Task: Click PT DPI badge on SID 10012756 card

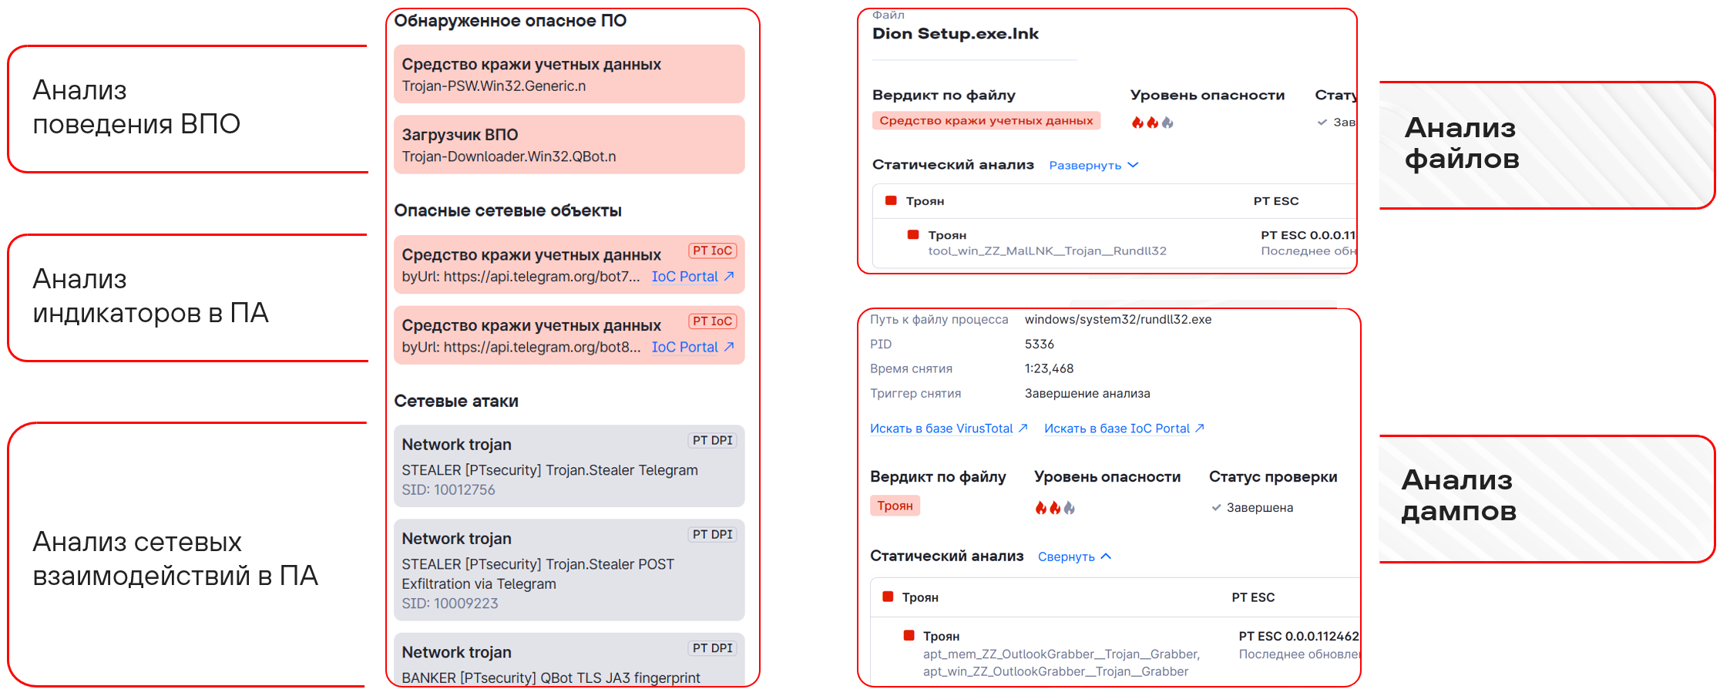Action: coord(712,440)
